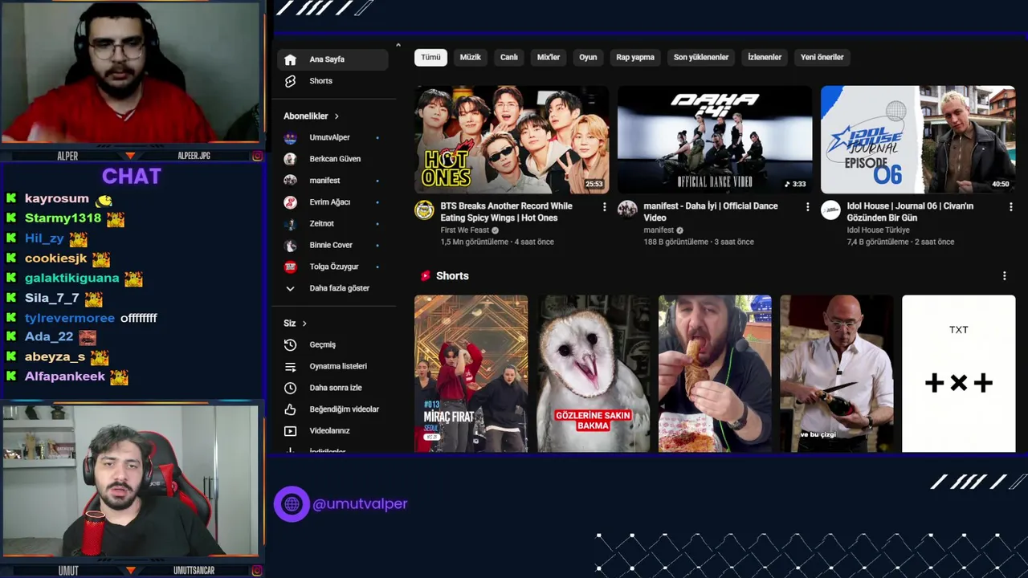Click manifest channel avatar below dance video
1028x578 pixels.
[x=627, y=210]
